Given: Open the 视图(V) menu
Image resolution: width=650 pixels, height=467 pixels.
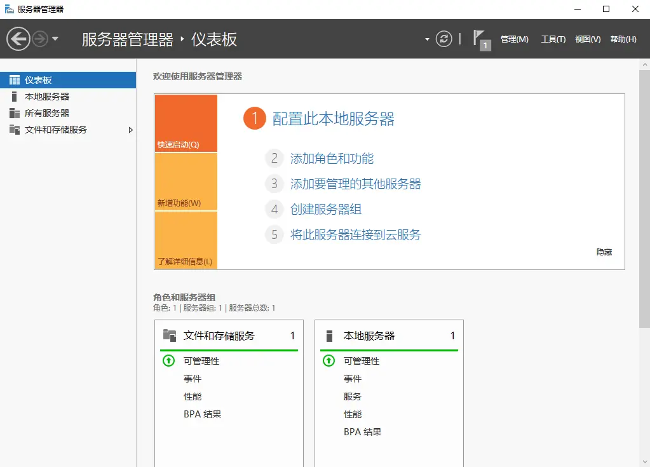Looking at the screenshot, I should point(588,39).
